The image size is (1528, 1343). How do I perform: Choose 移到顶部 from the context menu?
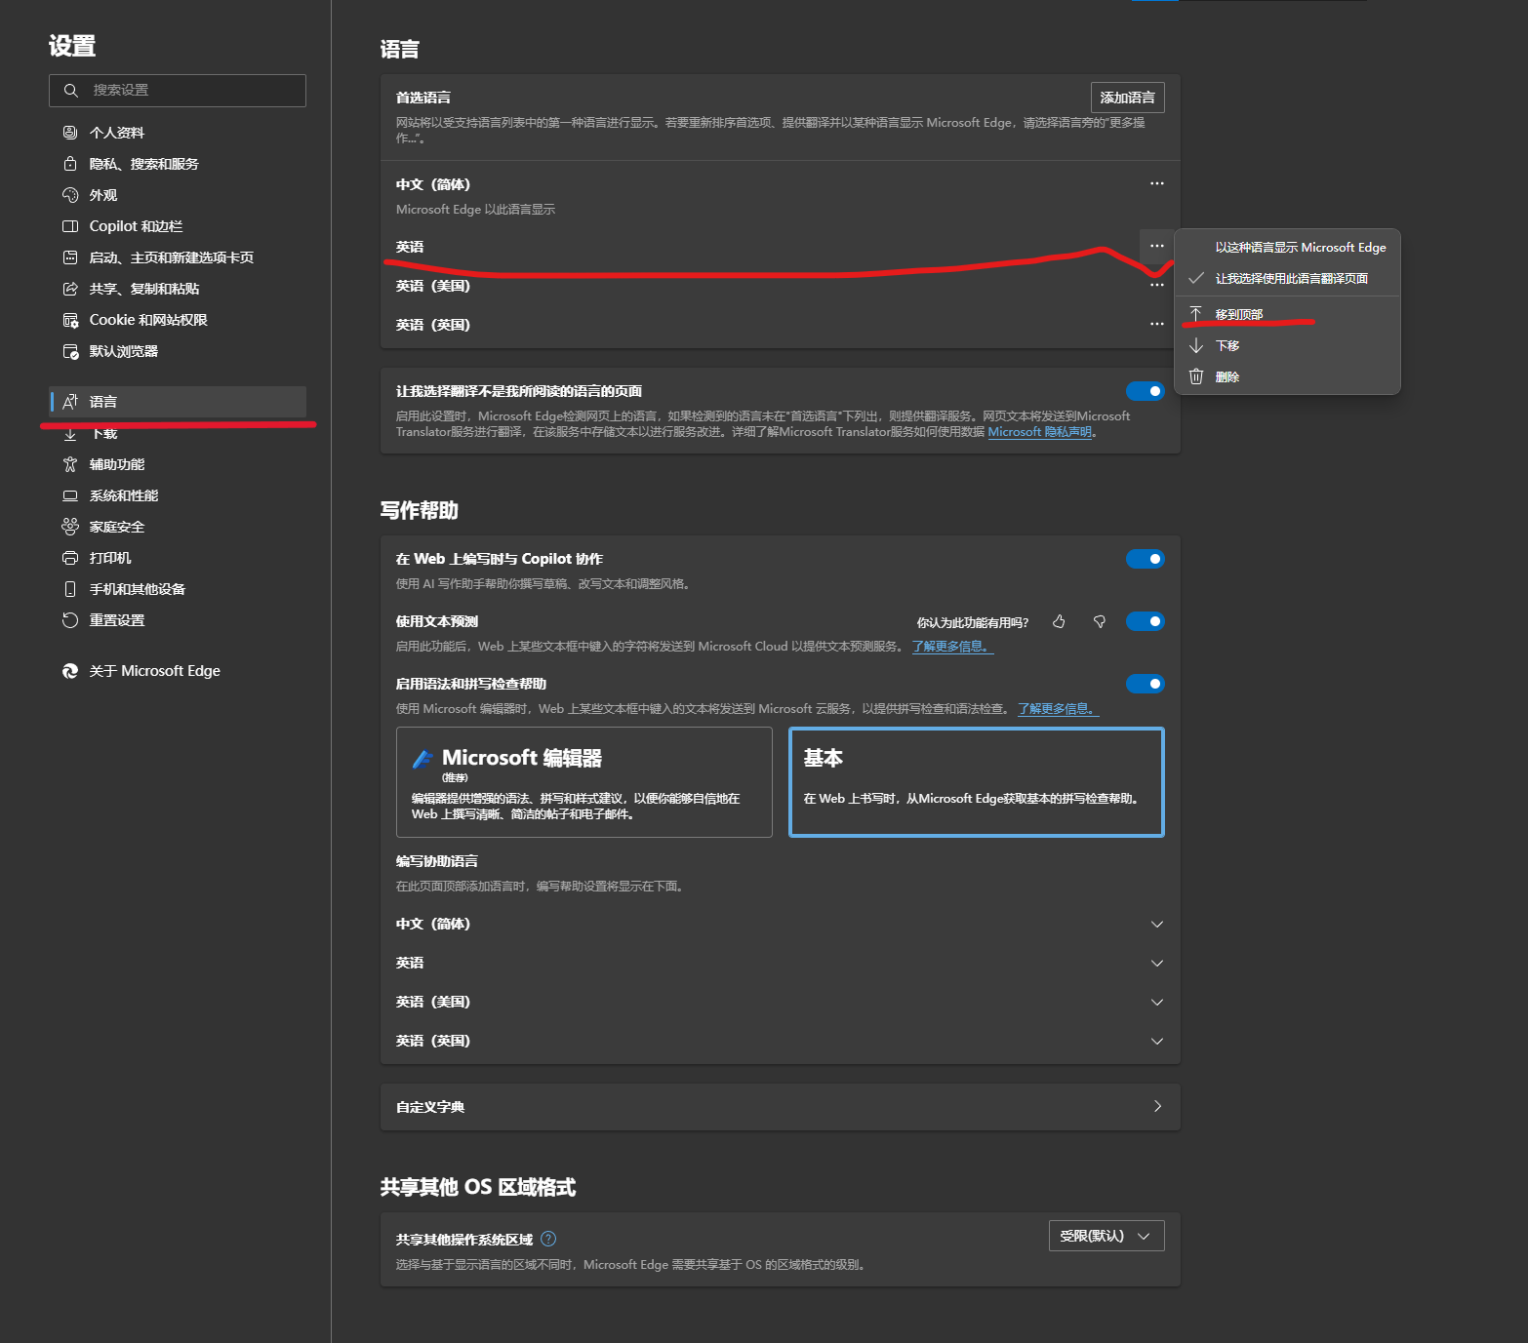(1288, 314)
